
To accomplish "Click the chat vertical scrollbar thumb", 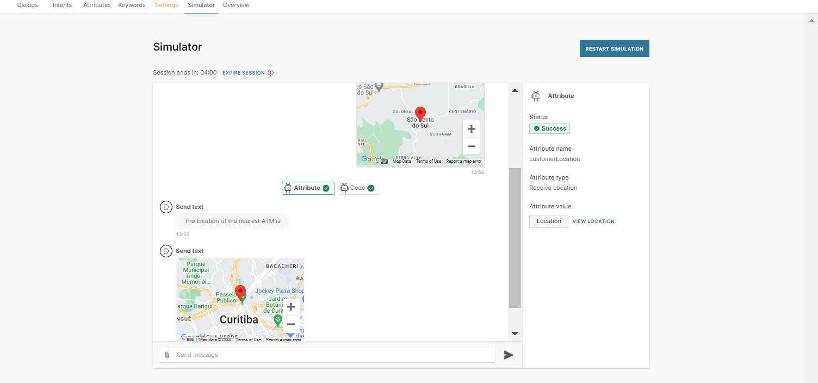I will tap(515, 238).
